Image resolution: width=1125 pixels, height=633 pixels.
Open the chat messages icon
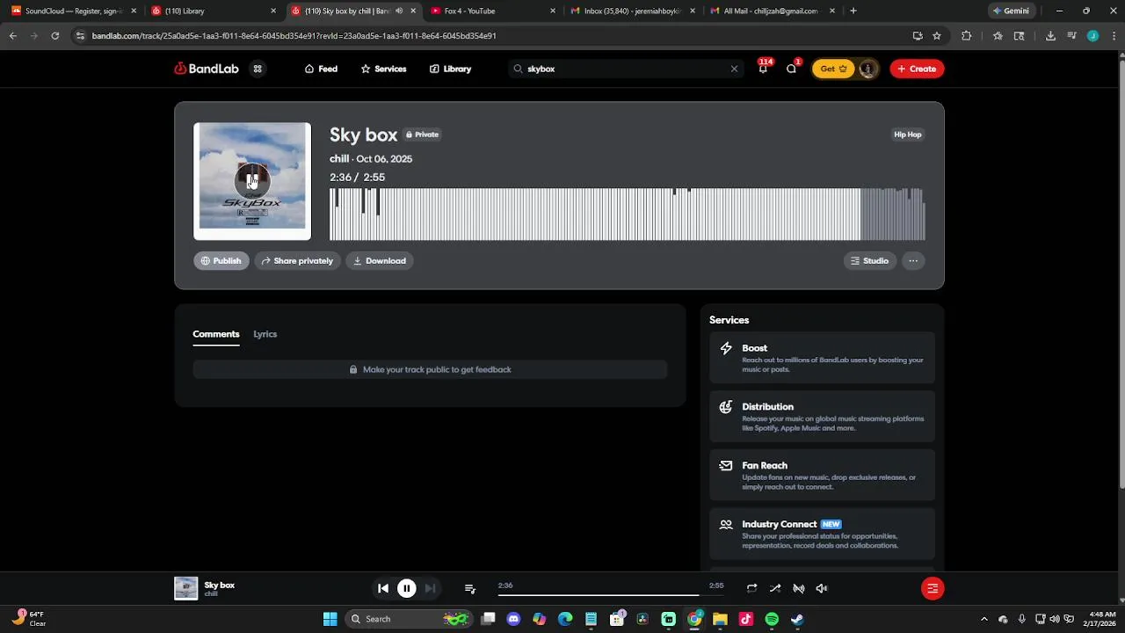pos(791,69)
